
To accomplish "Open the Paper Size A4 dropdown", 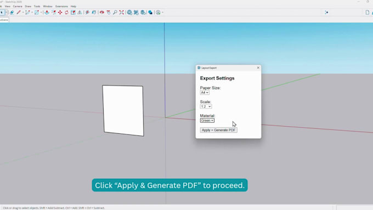I will (x=205, y=93).
